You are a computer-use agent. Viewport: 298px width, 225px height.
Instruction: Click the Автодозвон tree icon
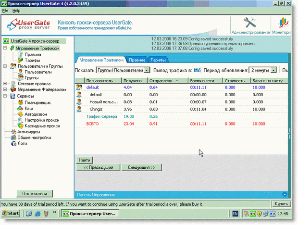click(20, 114)
